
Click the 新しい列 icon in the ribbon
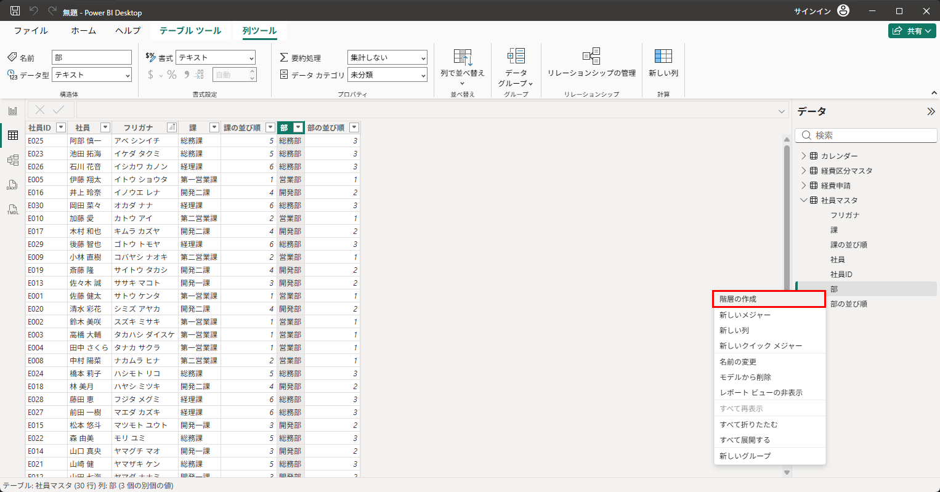click(663, 56)
